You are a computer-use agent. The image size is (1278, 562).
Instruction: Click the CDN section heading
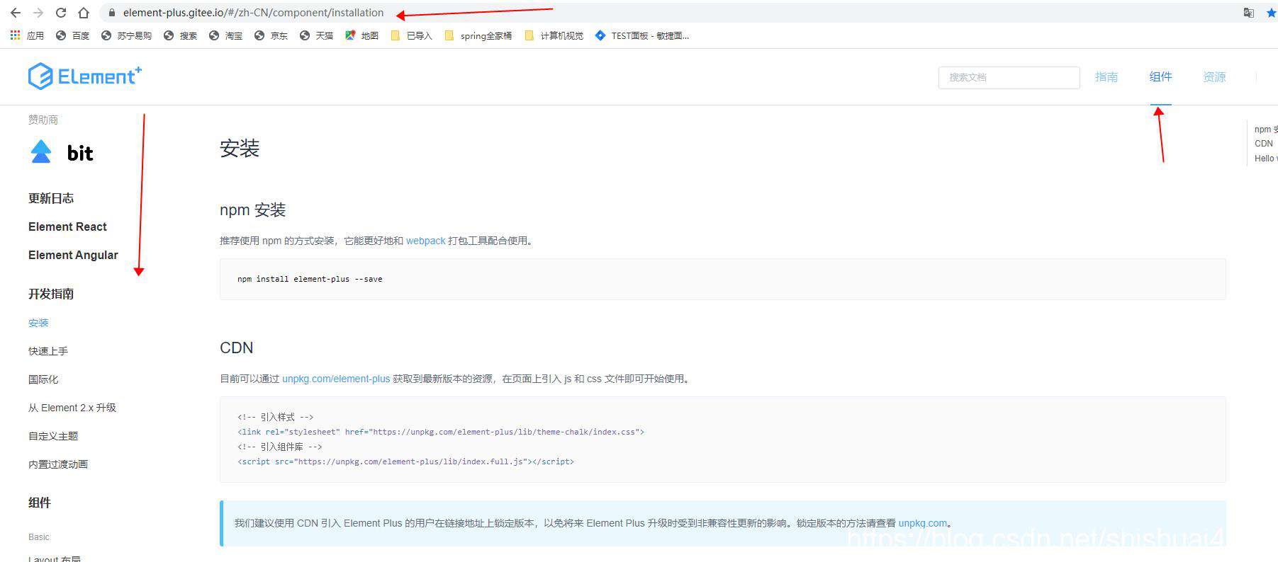(x=236, y=348)
